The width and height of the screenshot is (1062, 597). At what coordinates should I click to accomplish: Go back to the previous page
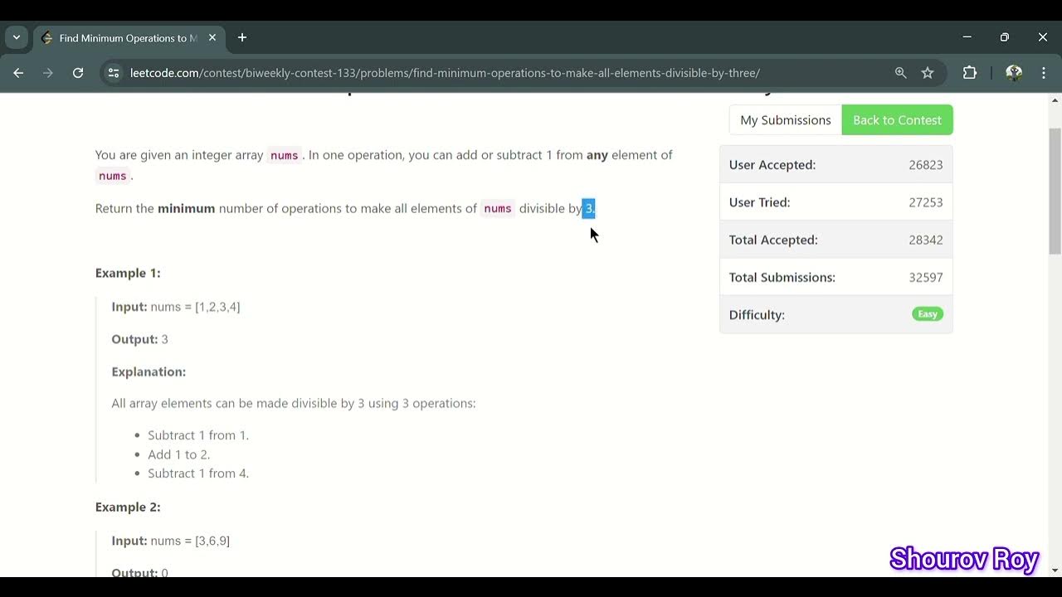(x=18, y=73)
